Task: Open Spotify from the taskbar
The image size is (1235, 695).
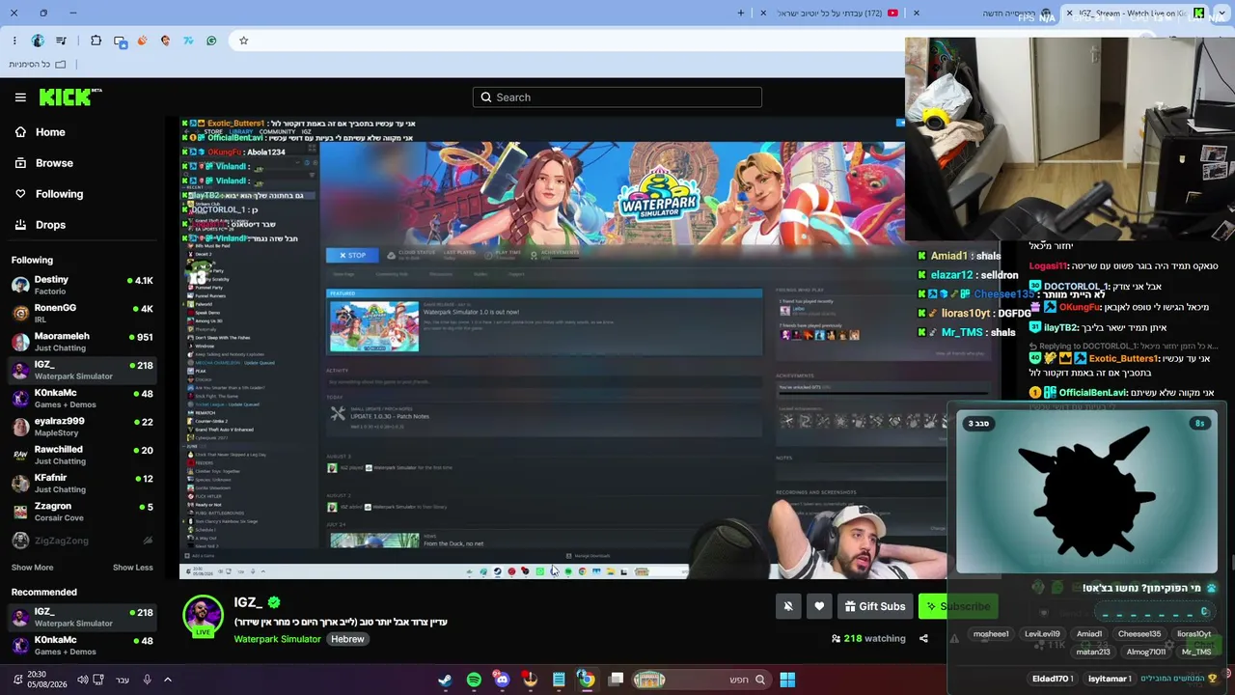Action: (x=474, y=680)
